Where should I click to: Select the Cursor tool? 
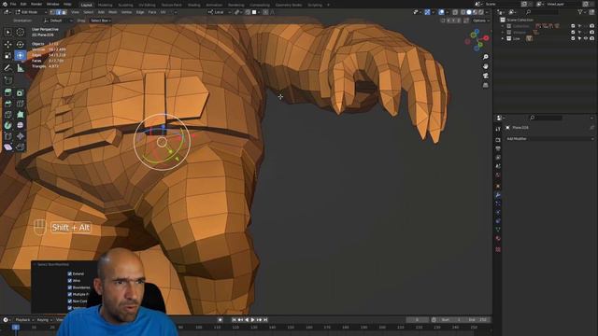coord(21,33)
